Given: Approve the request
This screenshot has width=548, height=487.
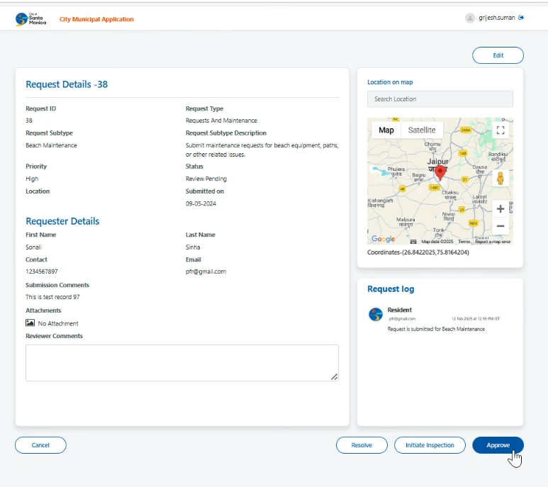Looking at the screenshot, I should click(x=498, y=445).
